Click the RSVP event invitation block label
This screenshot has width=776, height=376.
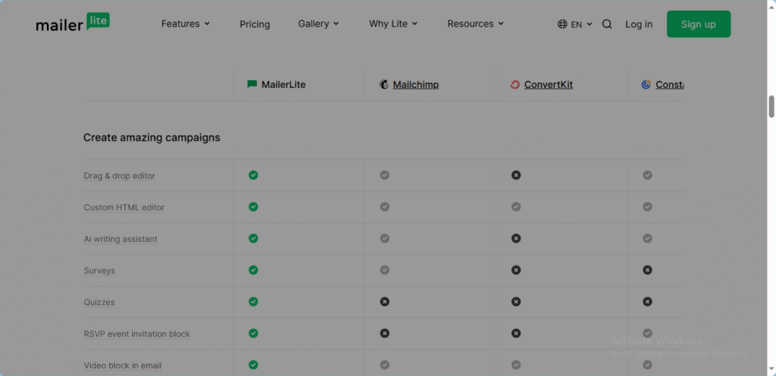(136, 334)
